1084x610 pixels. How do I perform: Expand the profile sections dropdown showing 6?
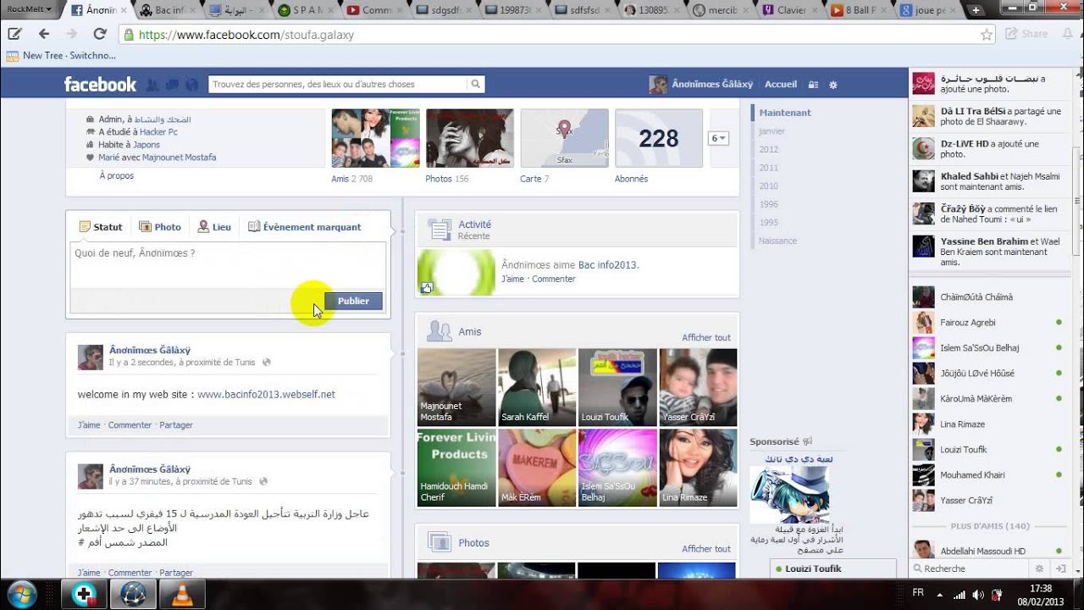(718, 138)
